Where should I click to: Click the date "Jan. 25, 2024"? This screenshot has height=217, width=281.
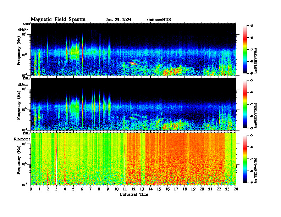(x=119, y=20)
